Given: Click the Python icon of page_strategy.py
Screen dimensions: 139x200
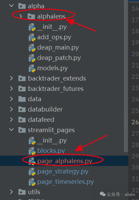Looking at the screenshot, I should coord(32,171).
